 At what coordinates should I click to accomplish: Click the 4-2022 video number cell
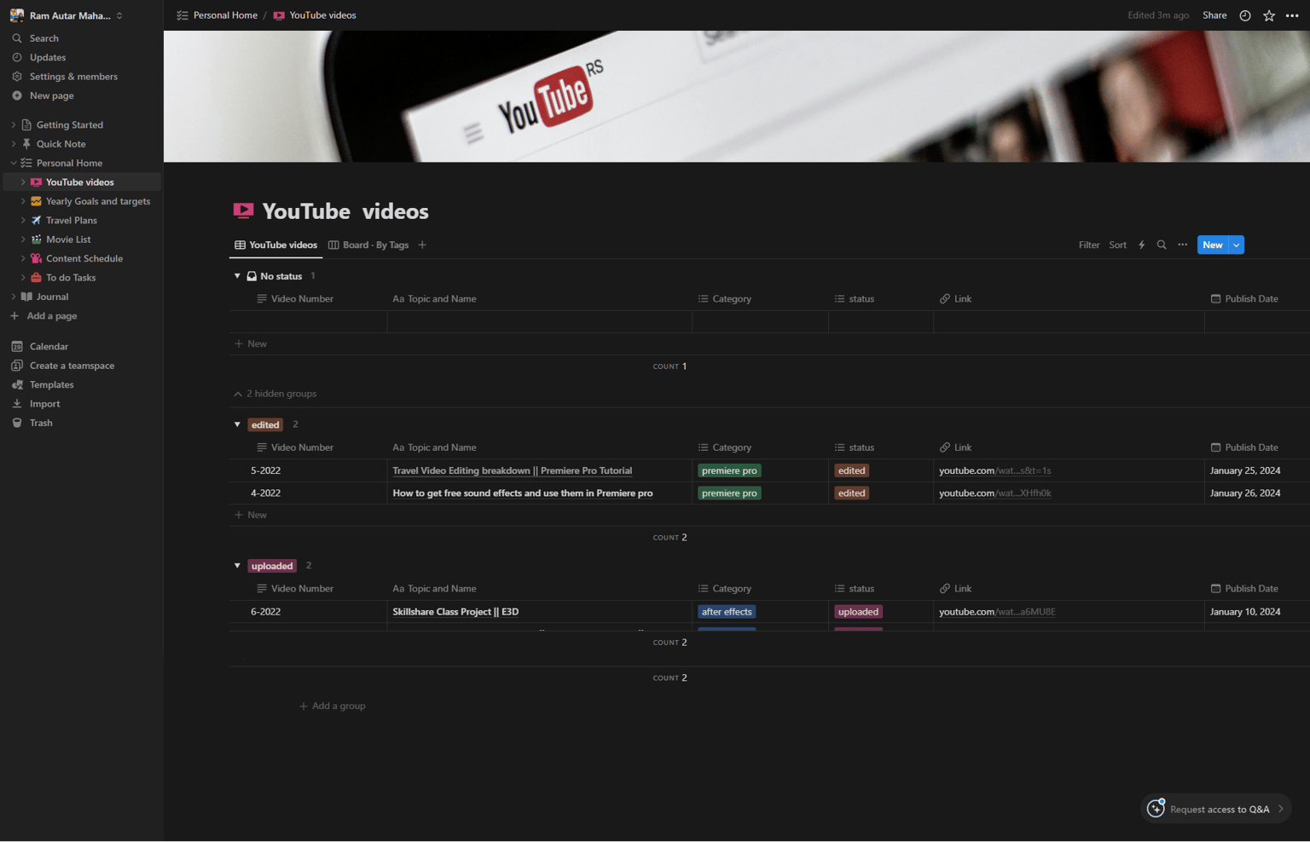308,493
